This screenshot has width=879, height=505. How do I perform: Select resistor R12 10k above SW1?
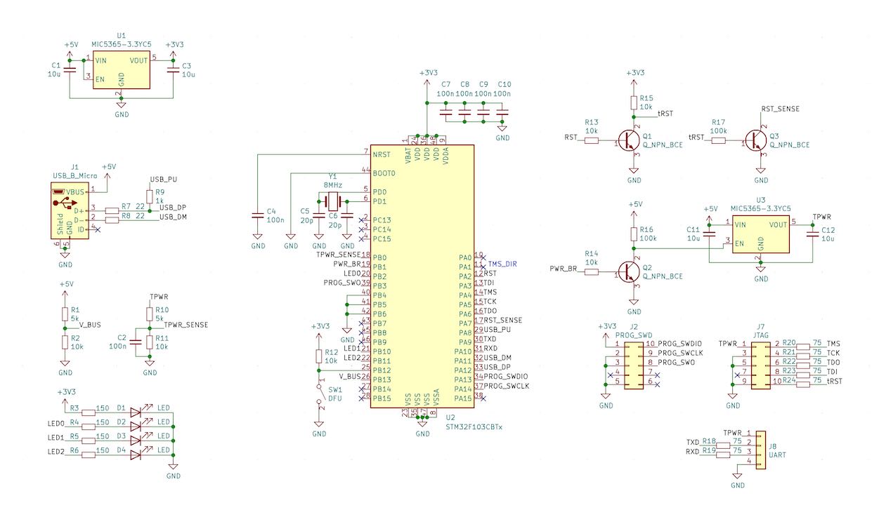pos(320,356)
